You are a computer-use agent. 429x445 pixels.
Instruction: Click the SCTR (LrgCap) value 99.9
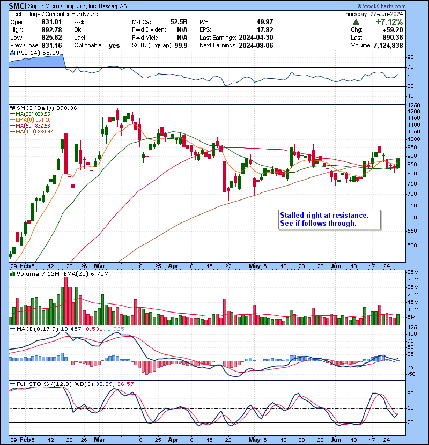(x=181, y=45)
